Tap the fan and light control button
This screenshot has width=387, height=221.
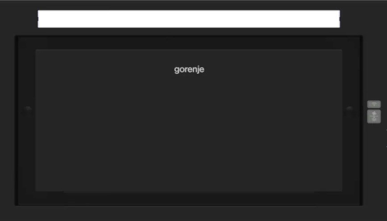coord(374,116)
